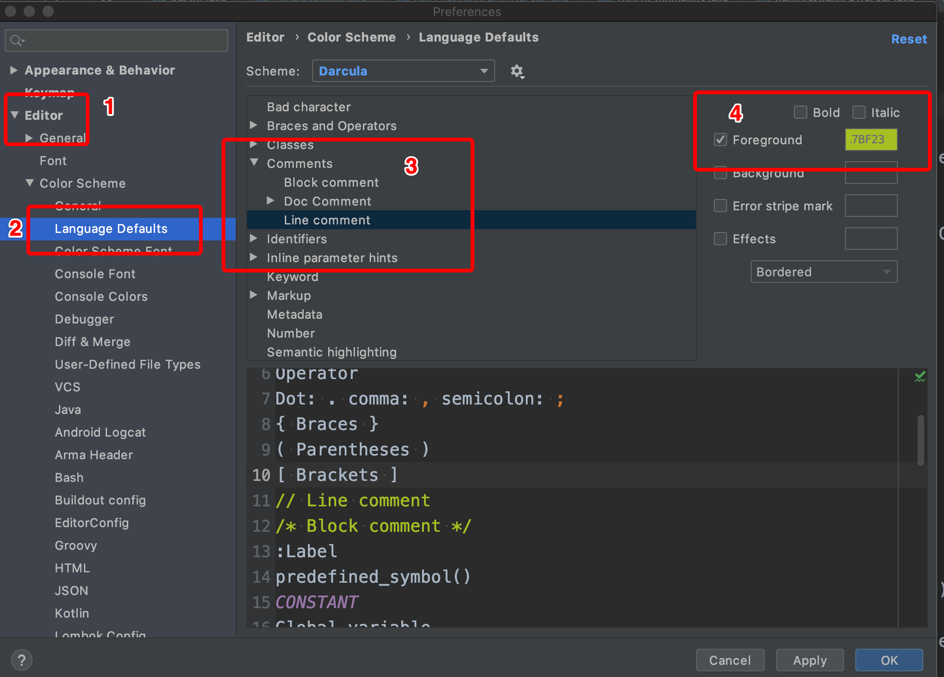Expand the Doc Comment node
The width and height of the screenshot is (944, 677).
click(270, 201)
